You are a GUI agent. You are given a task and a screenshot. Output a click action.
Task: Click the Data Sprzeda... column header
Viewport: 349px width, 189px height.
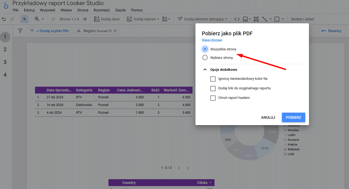point(59,90)
